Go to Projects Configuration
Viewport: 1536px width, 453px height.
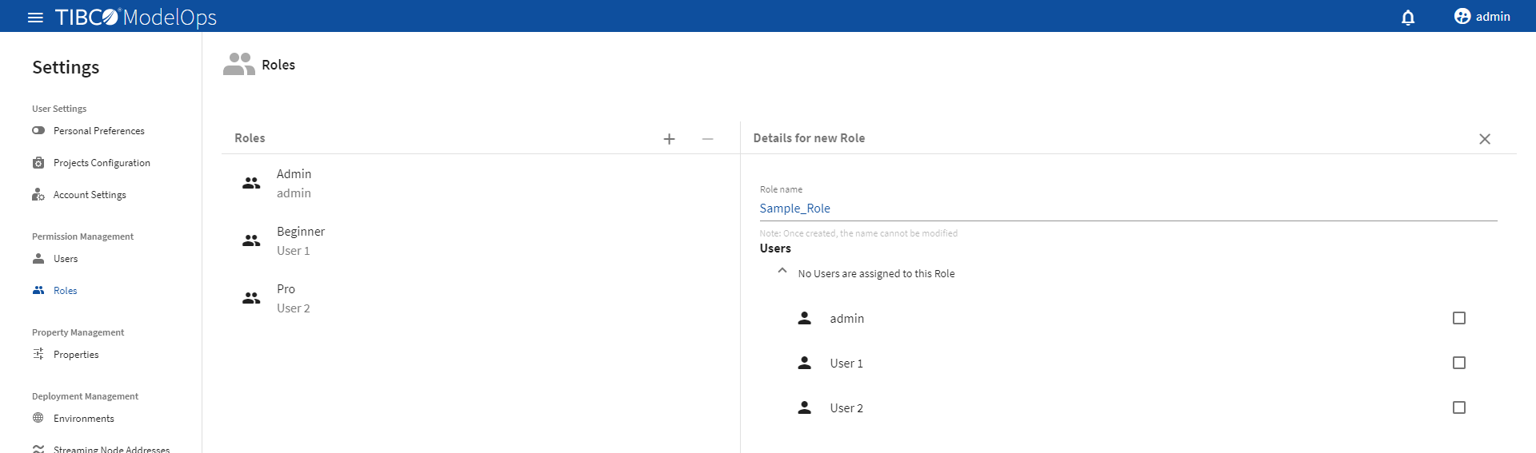tap(102, 163)
